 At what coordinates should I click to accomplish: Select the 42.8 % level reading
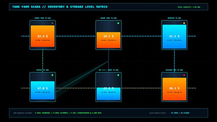click(108, 88)
